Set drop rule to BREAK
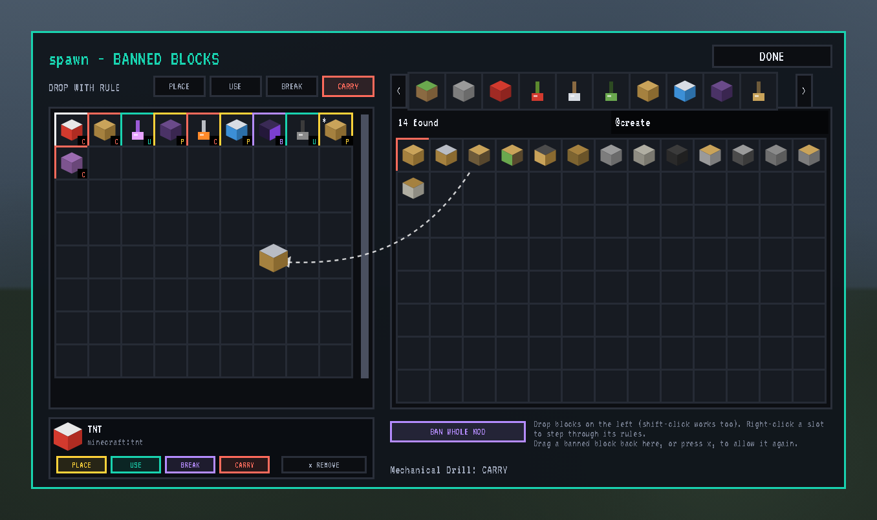The height and width of the screenshot is (520, 877). click(x=292, y=87)
